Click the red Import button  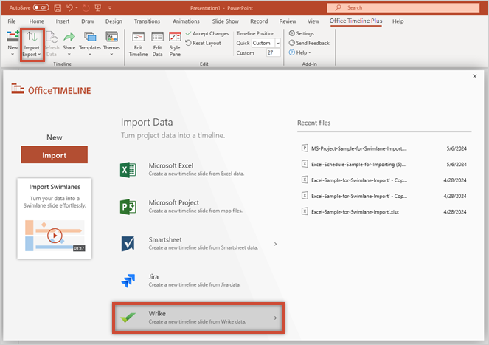pos(55,154)
